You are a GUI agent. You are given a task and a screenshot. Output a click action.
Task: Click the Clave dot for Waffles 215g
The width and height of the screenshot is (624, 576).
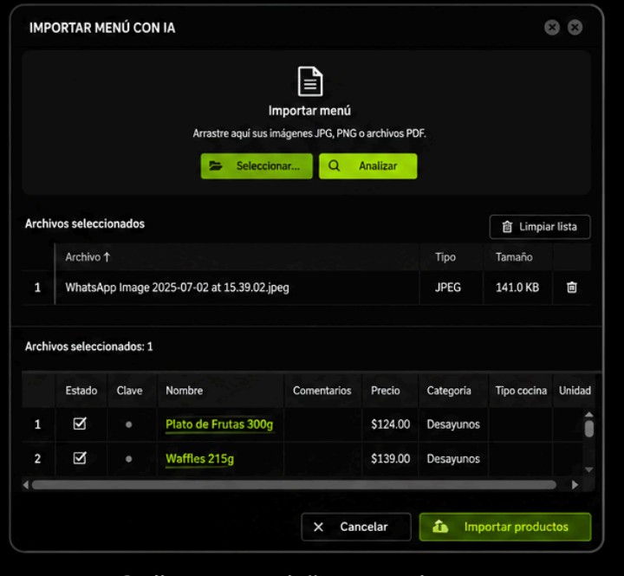pos(128,459)
